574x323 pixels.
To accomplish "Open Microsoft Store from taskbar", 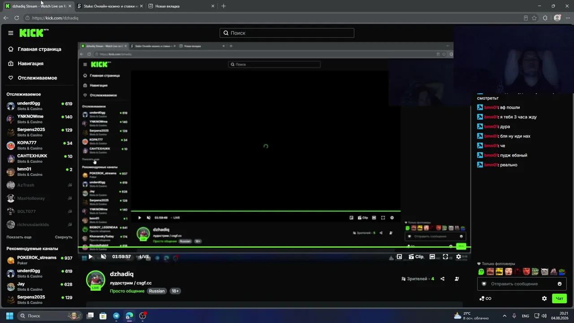I will click(103, 316).
